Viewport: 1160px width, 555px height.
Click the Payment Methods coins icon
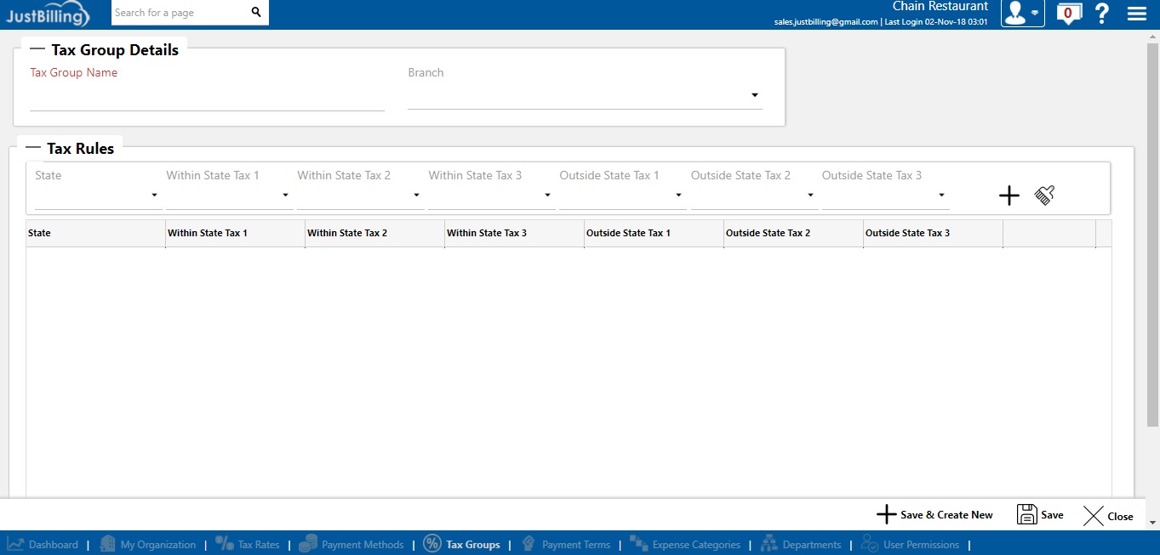pos(308,544)
